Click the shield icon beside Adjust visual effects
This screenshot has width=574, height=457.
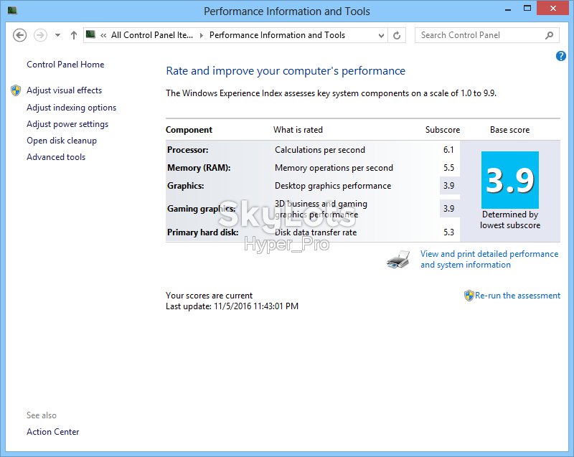(16, 90)
